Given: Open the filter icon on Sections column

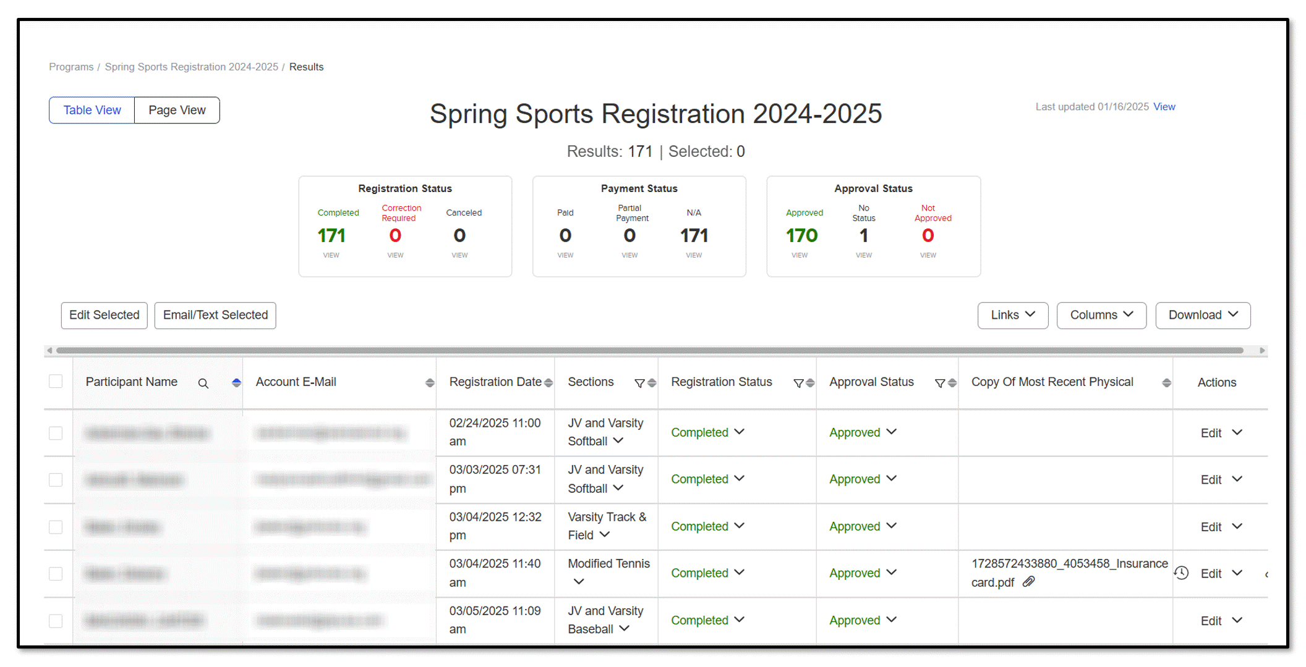Looking at the screenshot, I should tap(639, 384).
